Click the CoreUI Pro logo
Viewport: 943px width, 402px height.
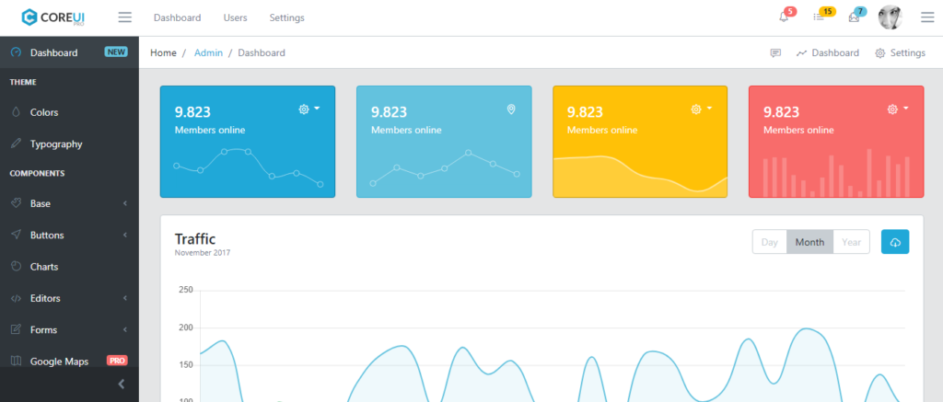click(53, 17)
